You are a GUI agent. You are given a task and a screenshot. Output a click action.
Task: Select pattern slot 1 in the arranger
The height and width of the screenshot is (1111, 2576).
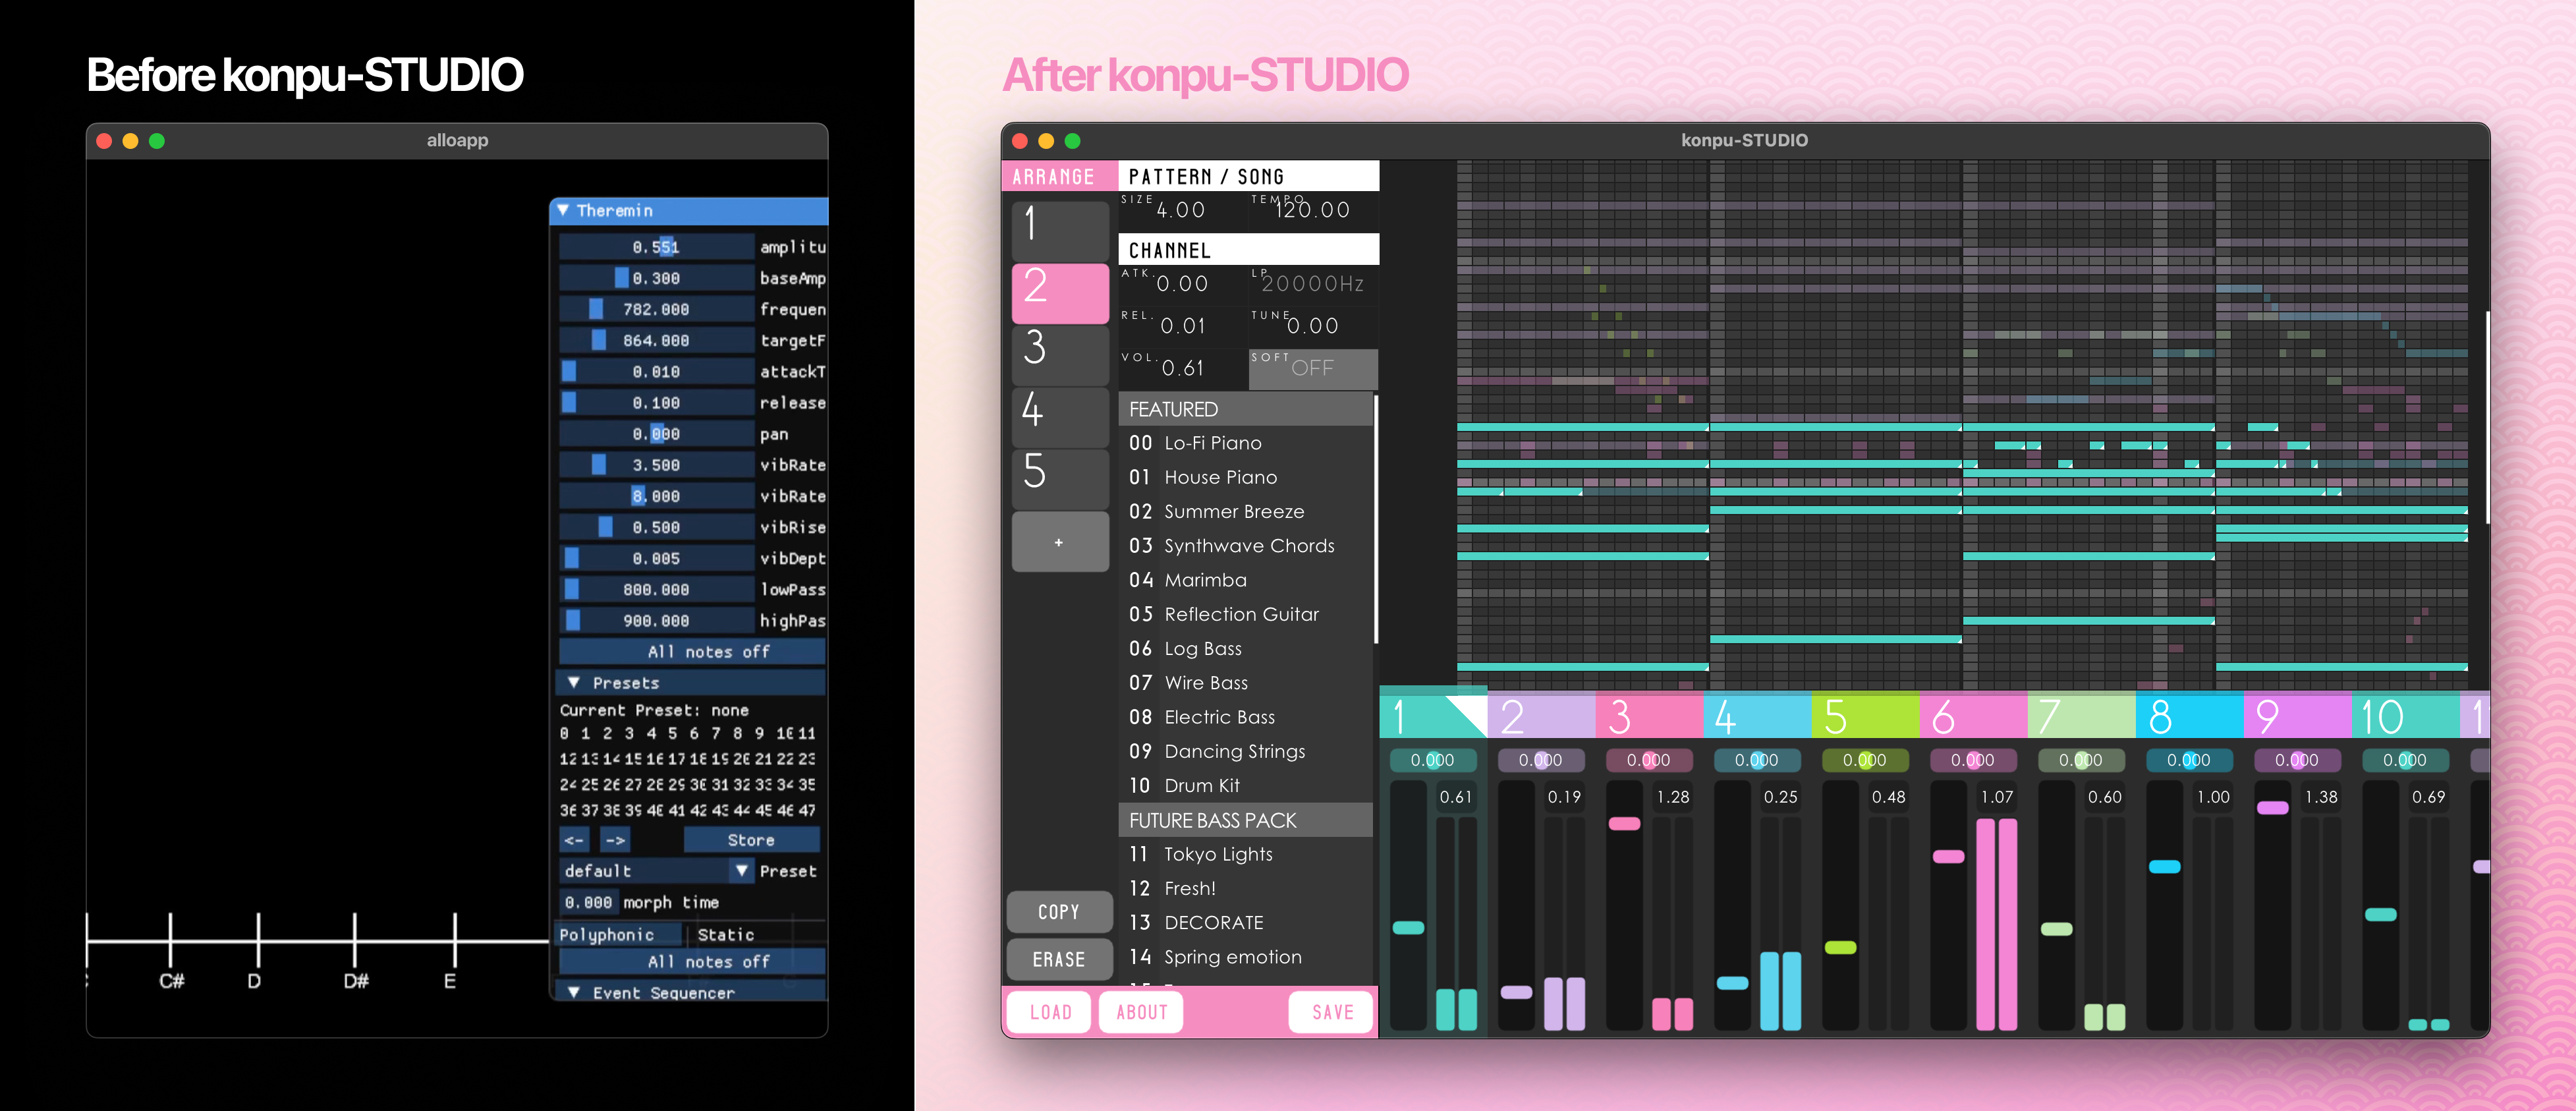1060,231
